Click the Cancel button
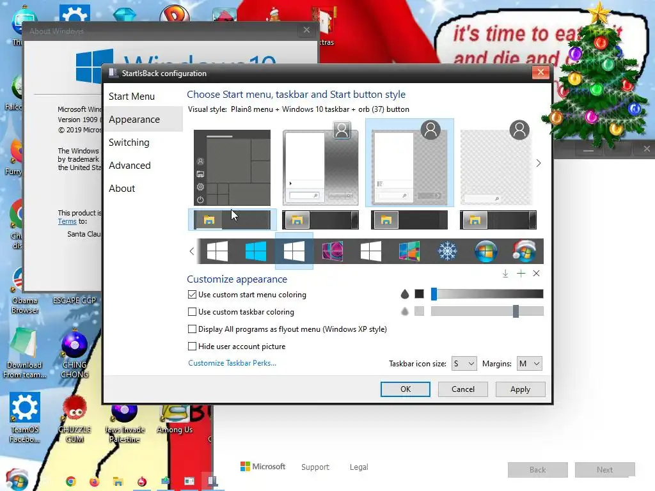Viewport: 655px width, 491px height. click(463, 389)
